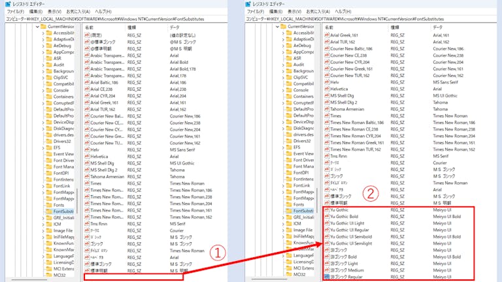Open ファイル(F) menu in right window
This screenshot has height=282, width=502.
pos(256,12)
